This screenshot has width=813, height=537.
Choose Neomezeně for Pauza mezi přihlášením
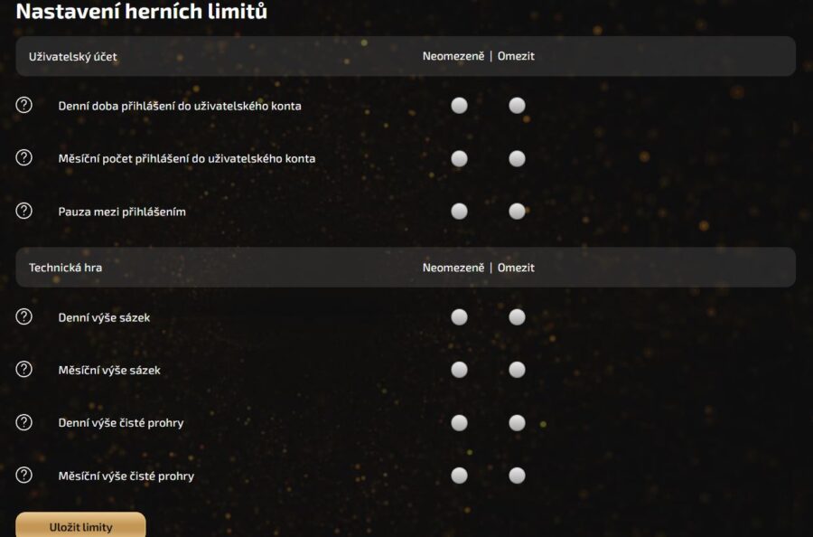459,212
